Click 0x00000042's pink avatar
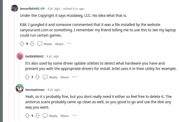This screenshot has width=179, height=122. coord(20,56)
